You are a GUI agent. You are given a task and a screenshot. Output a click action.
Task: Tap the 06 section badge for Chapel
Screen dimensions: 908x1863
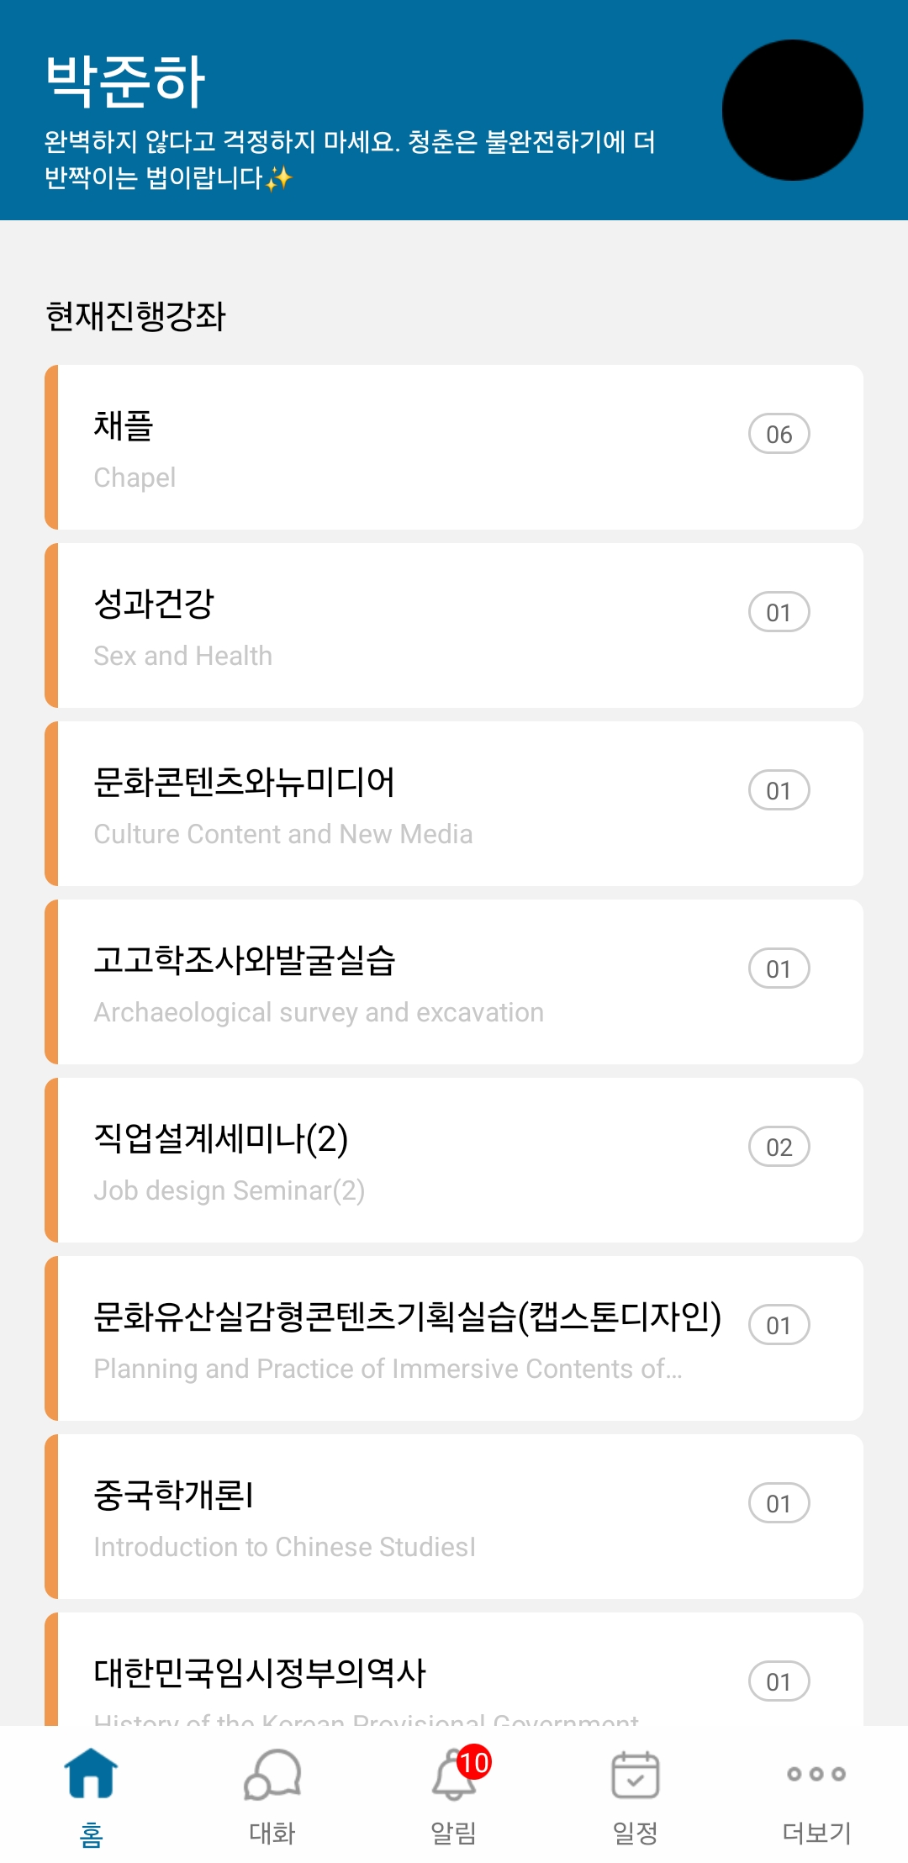click(x=779, y=435)
